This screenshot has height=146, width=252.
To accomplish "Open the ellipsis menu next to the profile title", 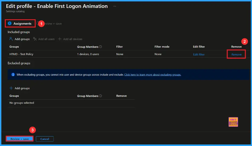I will coord(115,6).
